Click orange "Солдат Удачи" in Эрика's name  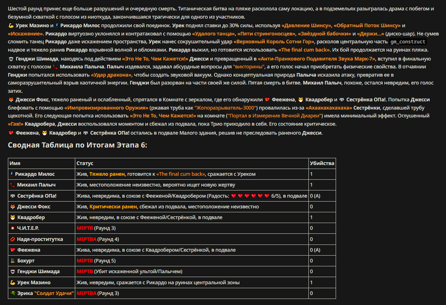click(54, 293)
